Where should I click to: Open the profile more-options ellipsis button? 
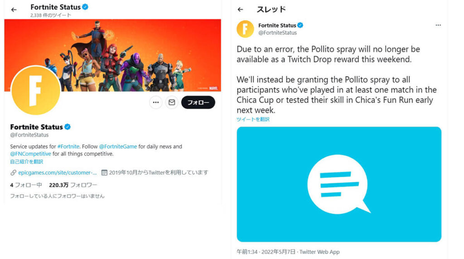tap(156, 103)
